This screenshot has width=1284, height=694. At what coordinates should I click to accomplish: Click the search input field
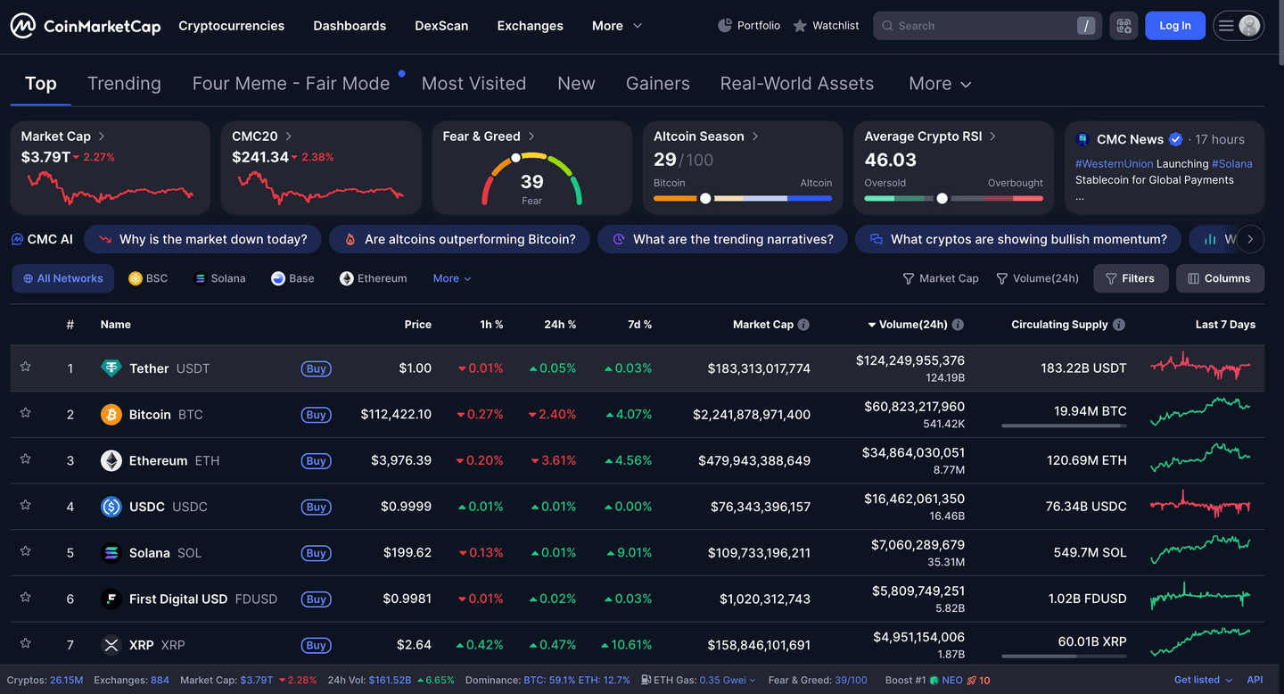[x=981, y=25]
